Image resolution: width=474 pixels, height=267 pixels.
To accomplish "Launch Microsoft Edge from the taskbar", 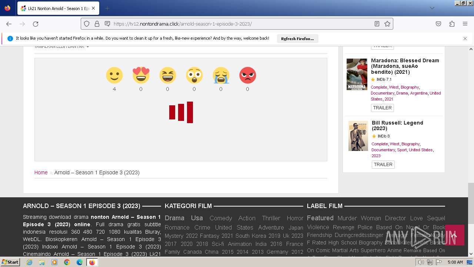I will tap(80, 262).
